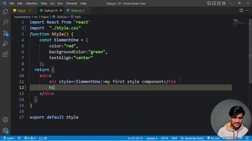The height and width of the screenshot is (141, 252).
Task: Open the errors and warnings counter
Action: point(30,138)
